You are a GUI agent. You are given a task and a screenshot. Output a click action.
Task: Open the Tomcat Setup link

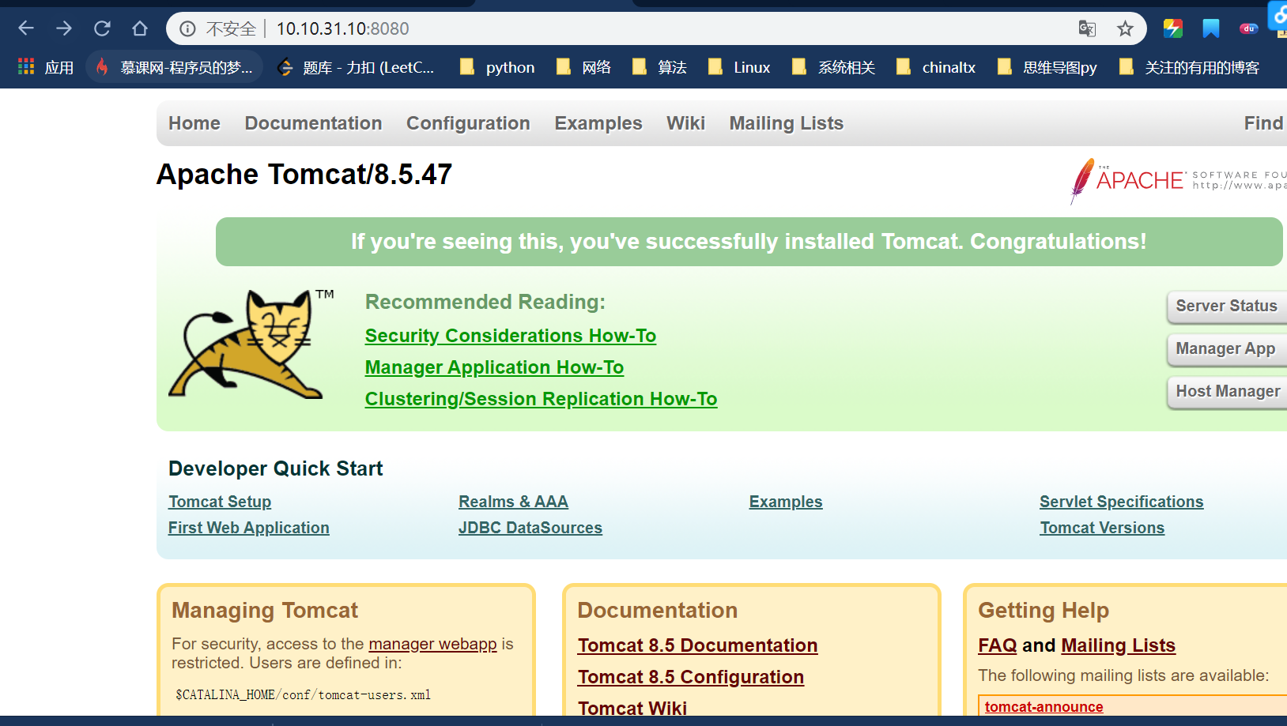coord(220,502)
